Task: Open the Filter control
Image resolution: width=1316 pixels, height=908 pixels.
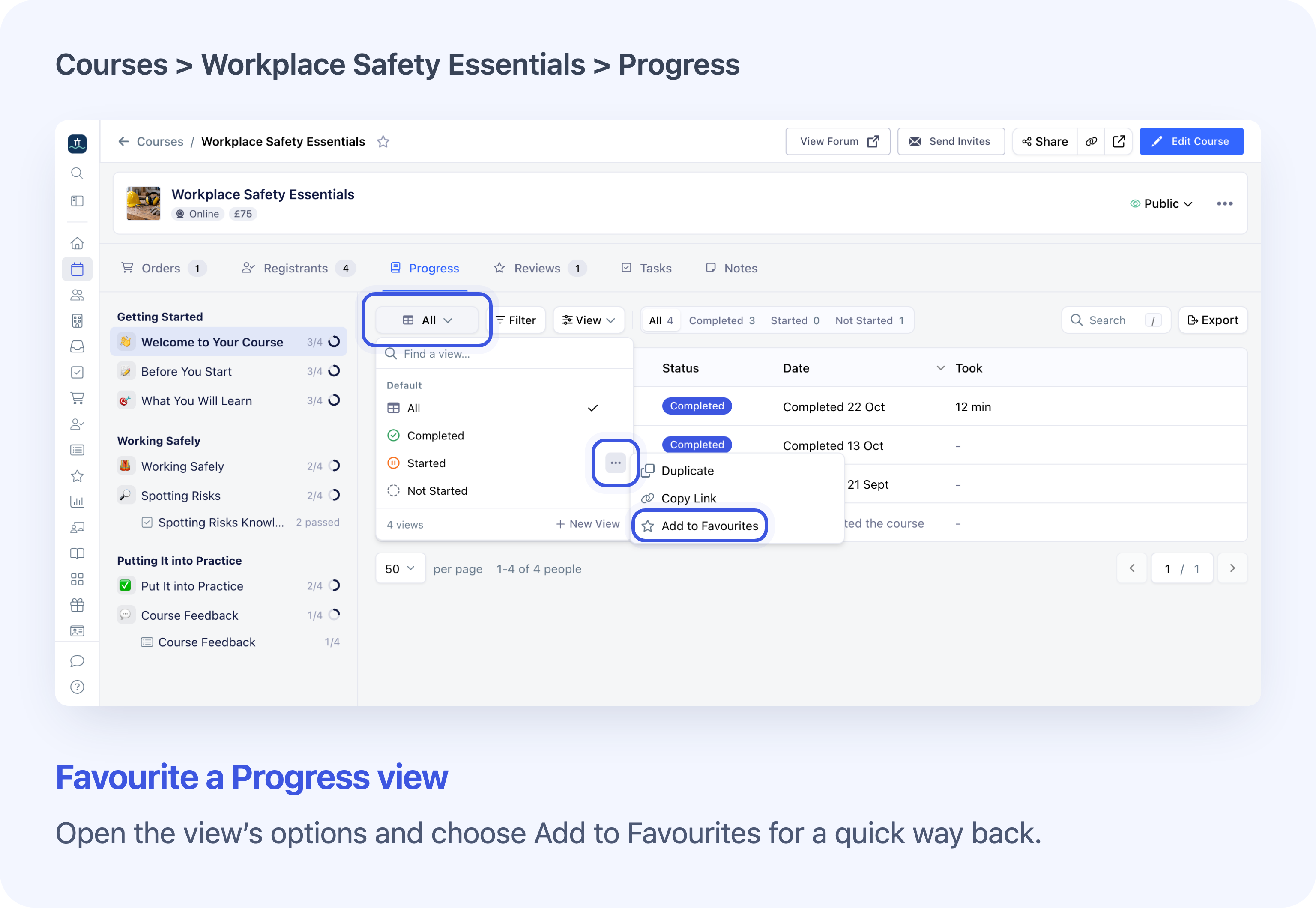Action: (517, 320)
